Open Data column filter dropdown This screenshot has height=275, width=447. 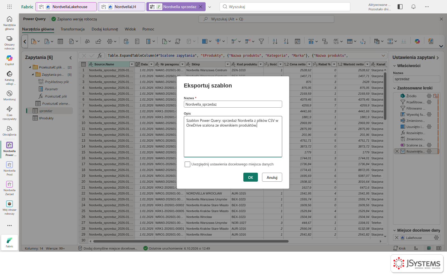[x=151, y=64]
